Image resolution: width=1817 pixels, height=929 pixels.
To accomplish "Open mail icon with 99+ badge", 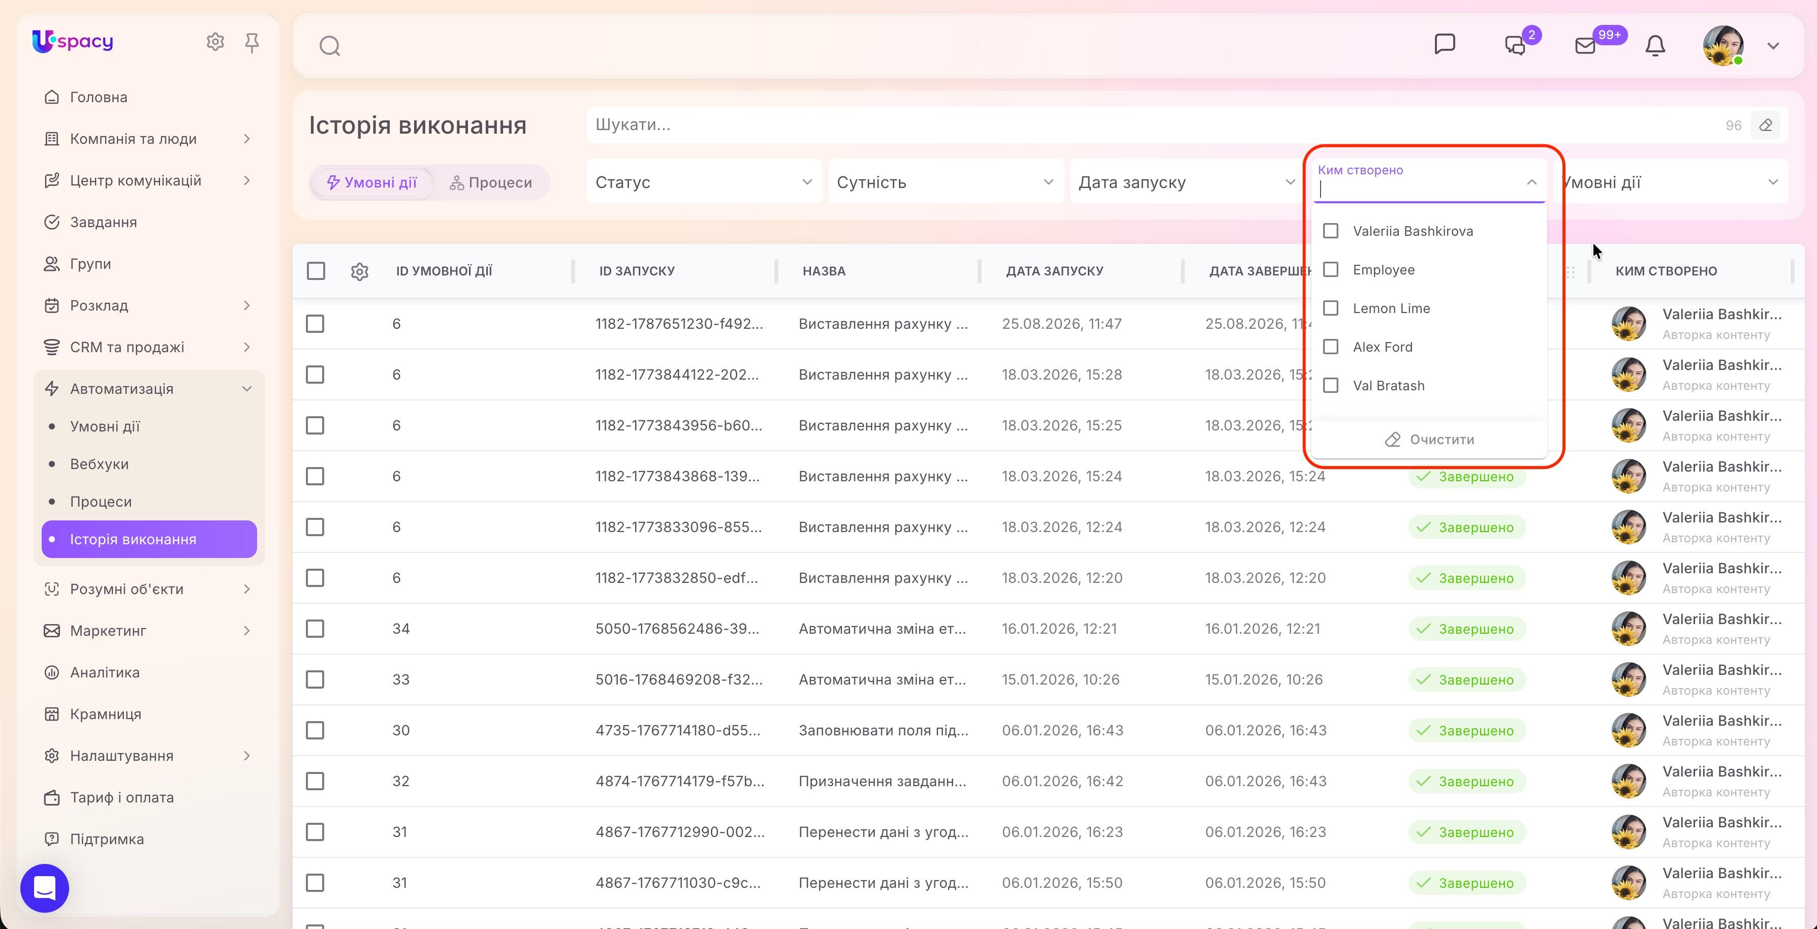I will (1585, 46).
